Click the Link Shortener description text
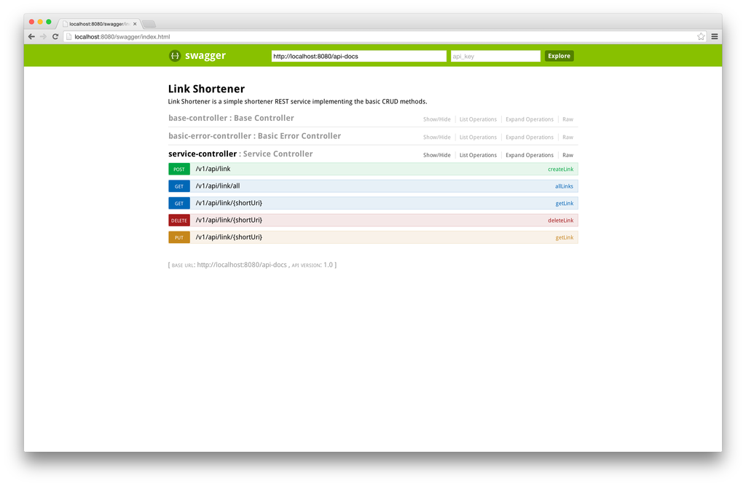 click(297, 102)
